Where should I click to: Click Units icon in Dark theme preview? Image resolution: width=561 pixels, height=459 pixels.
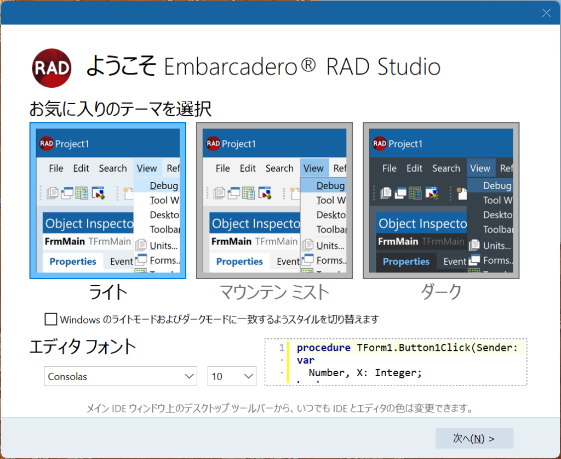click(x=474, y=245)
